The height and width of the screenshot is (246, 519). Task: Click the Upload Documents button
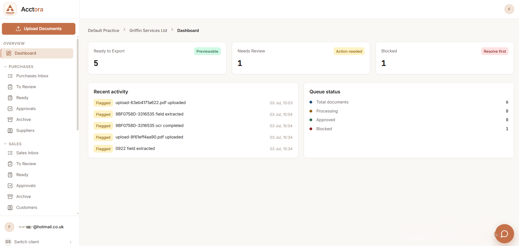coord(39,29)
